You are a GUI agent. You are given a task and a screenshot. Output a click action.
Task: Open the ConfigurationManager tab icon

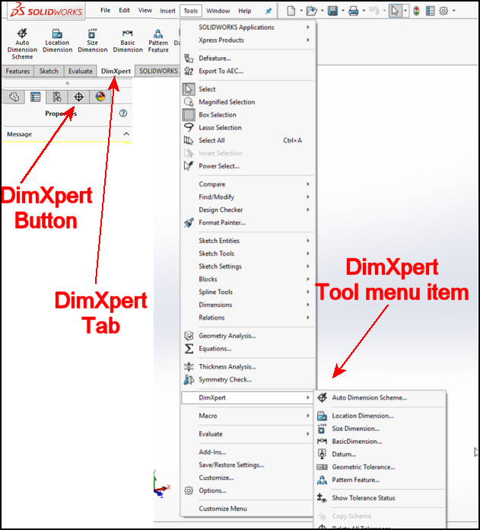(57, 97)
